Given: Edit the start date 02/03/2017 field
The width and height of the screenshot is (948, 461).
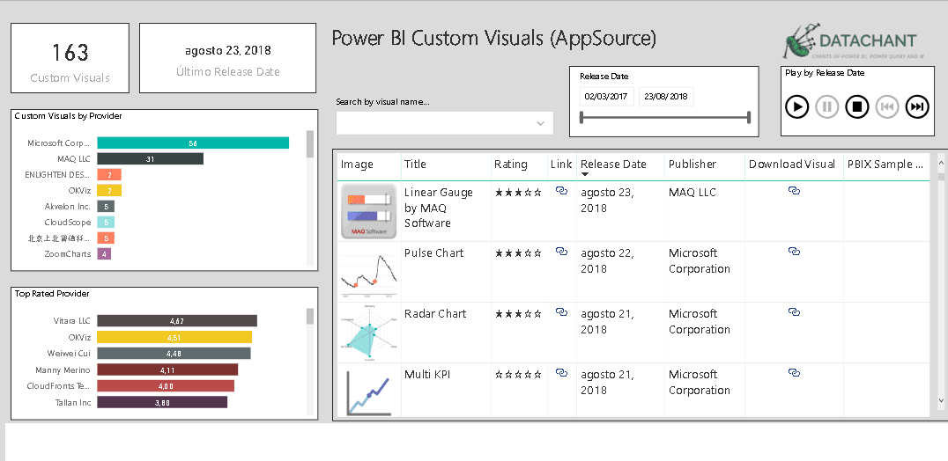Looking at the screenshot, I should coord(606,96).
